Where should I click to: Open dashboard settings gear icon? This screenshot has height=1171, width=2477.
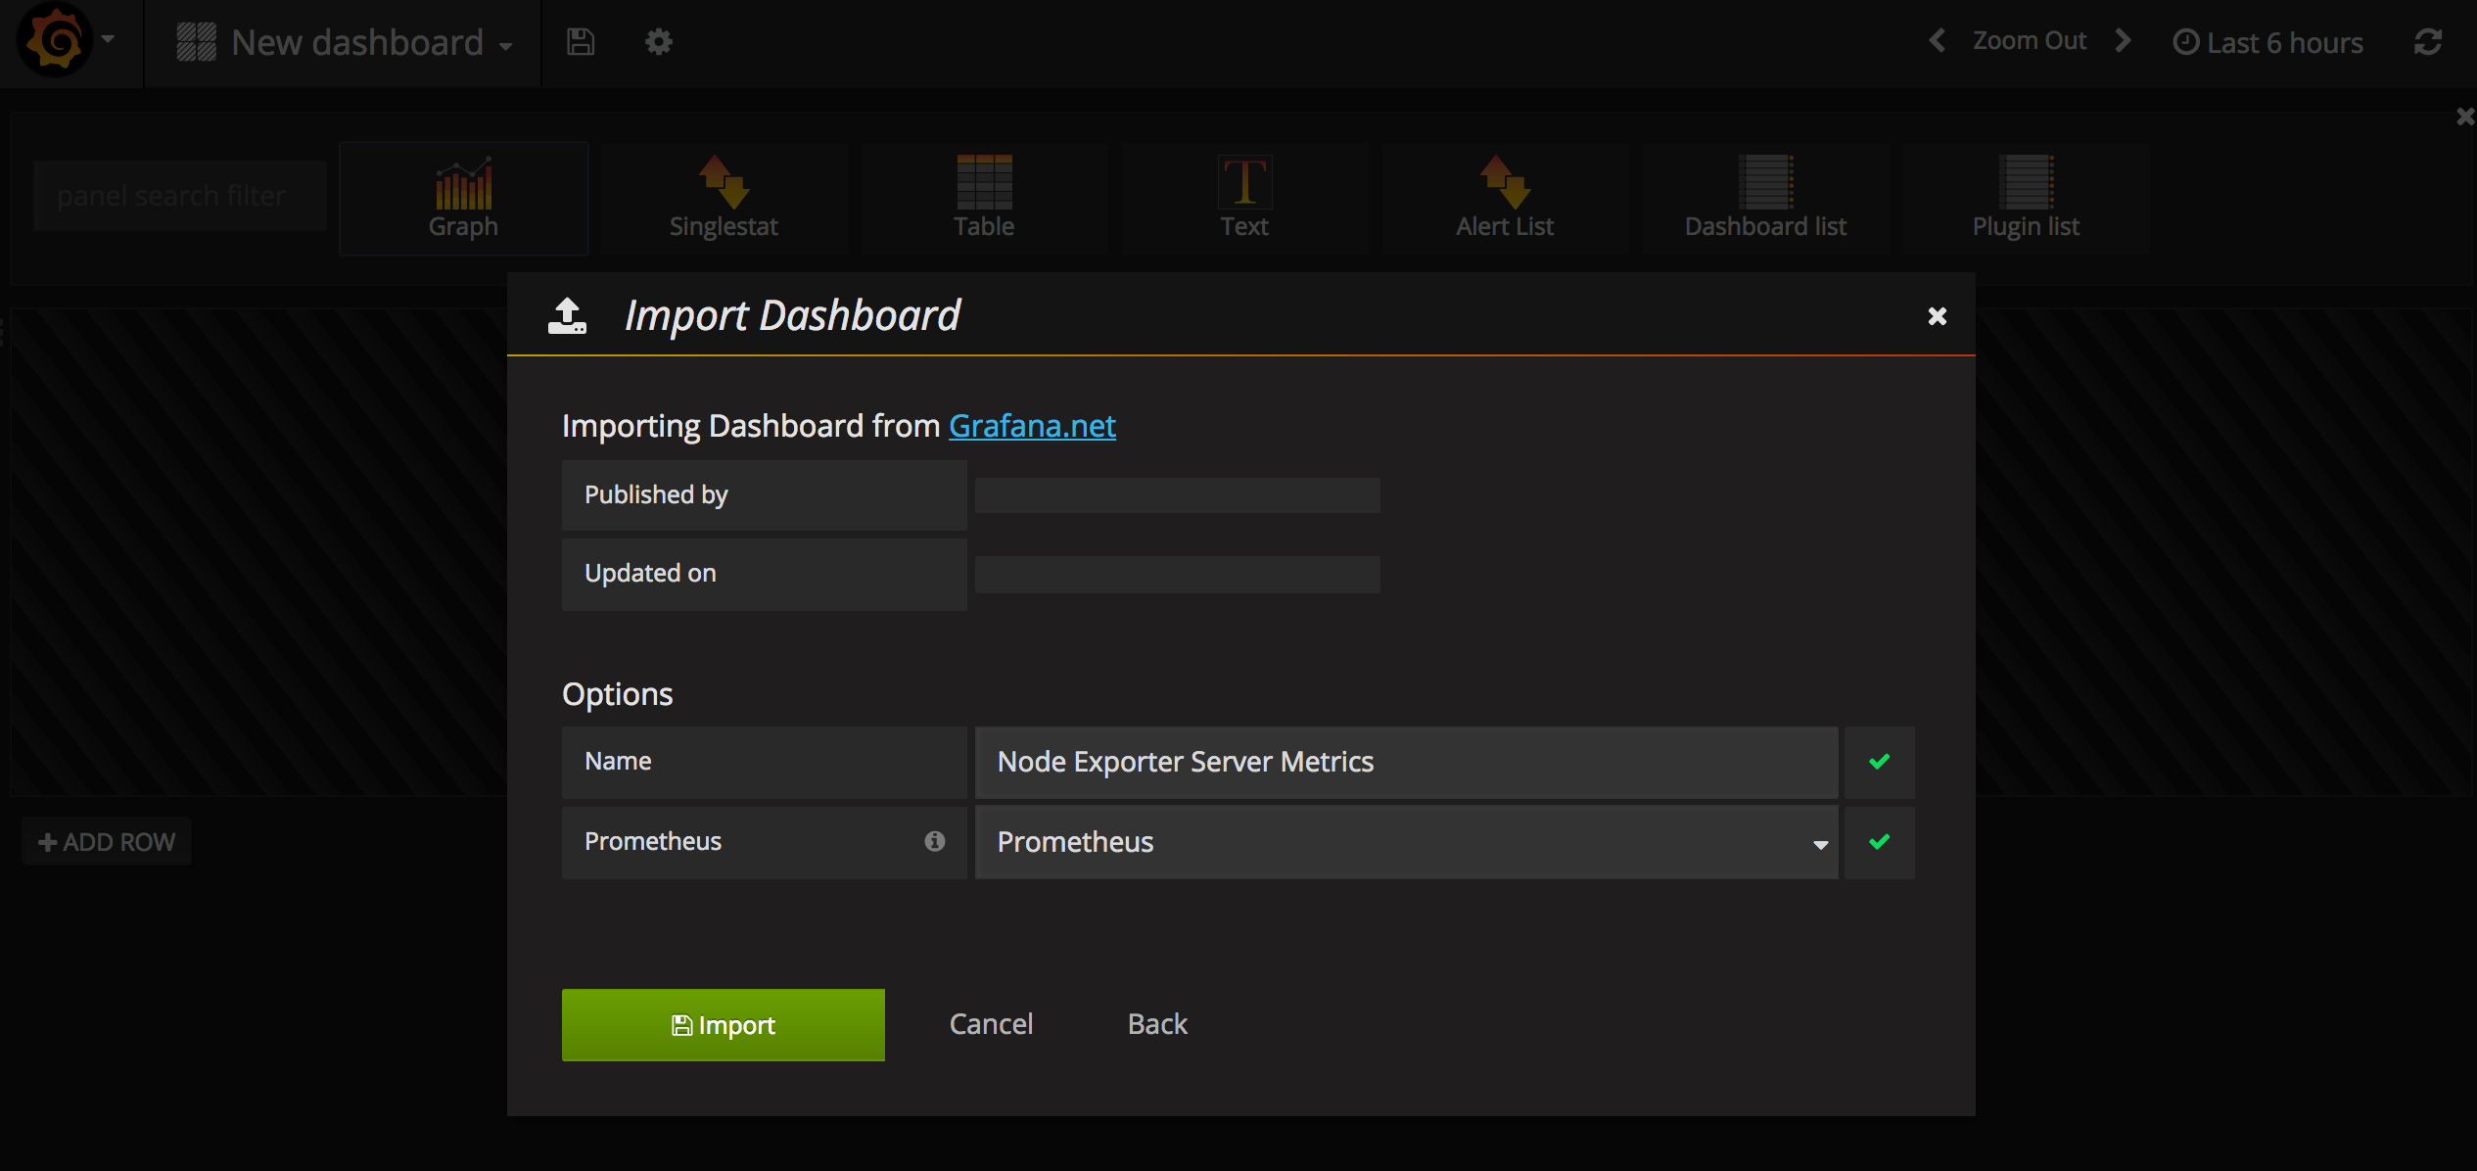coord(658,42)
